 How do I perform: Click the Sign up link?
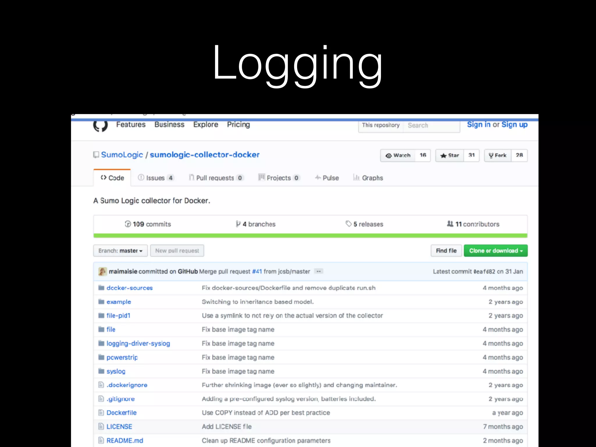[x=515, y=125]
